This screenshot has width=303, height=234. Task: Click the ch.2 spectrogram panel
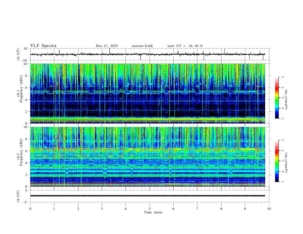point(147,157)
